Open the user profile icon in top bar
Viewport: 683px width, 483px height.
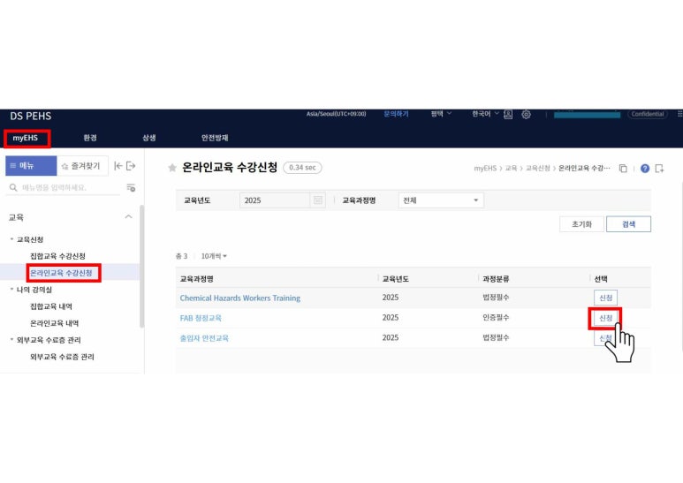(x=508, y=115)
